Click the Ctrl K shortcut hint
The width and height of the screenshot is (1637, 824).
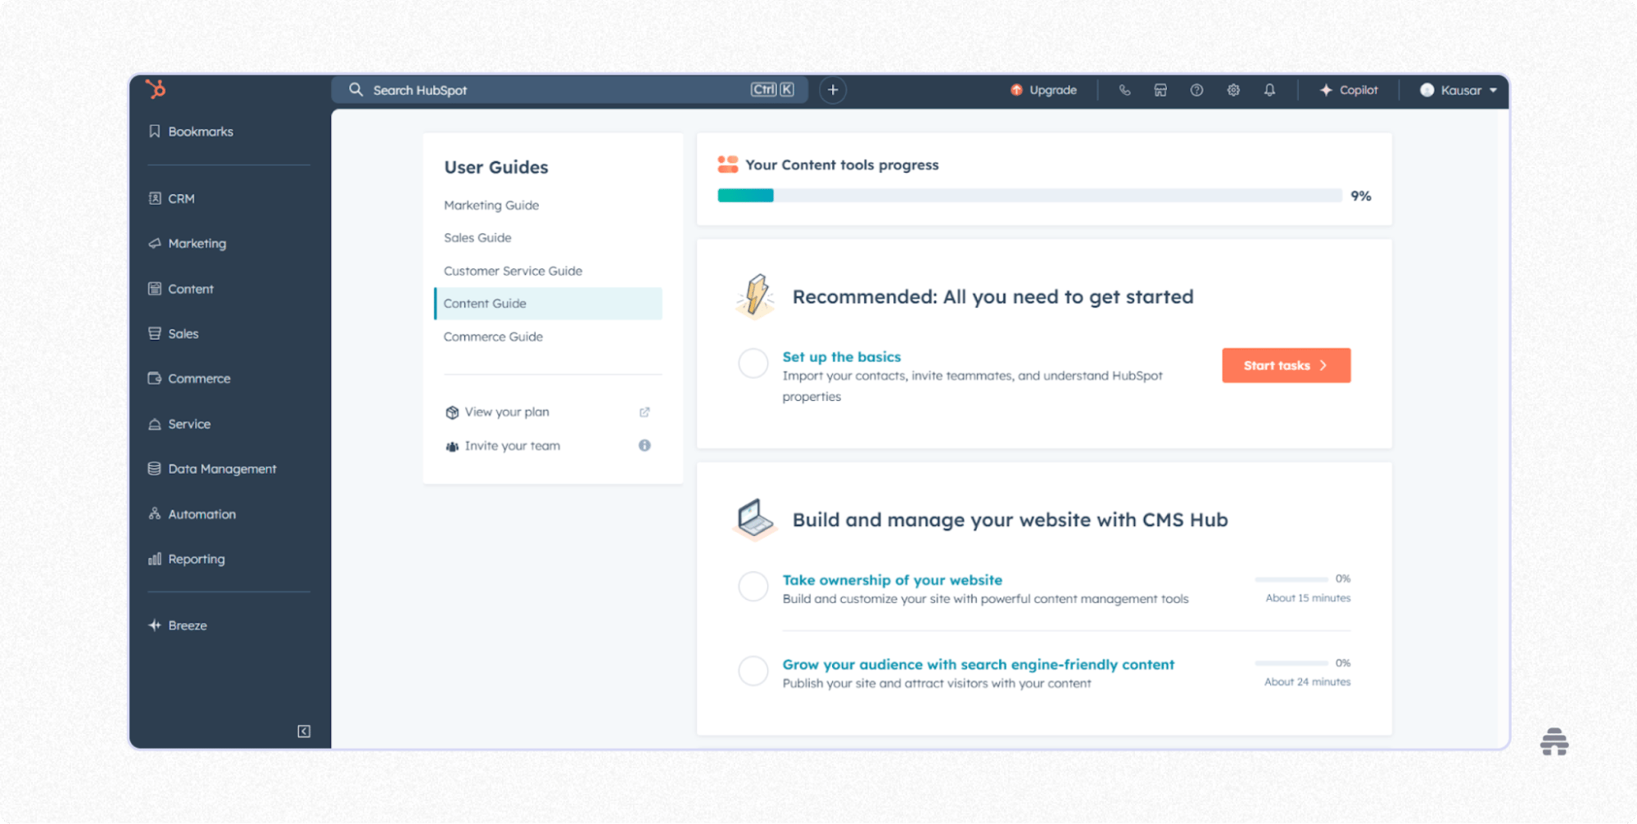(x=771, y=90)
